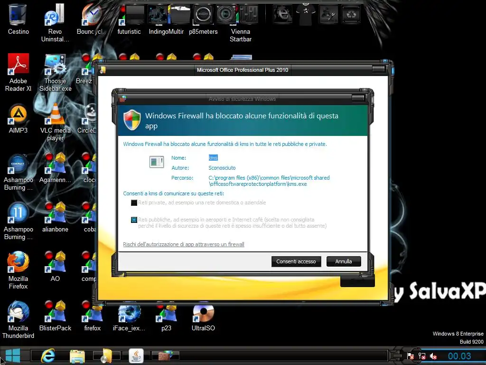Click the Action Center flag tray icon
Viewport: 486px width, 365px height.
pyautogui.click(x=411, y=356)
